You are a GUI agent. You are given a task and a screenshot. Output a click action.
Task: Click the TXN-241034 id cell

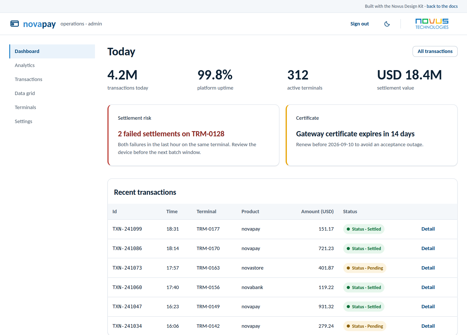127,326
